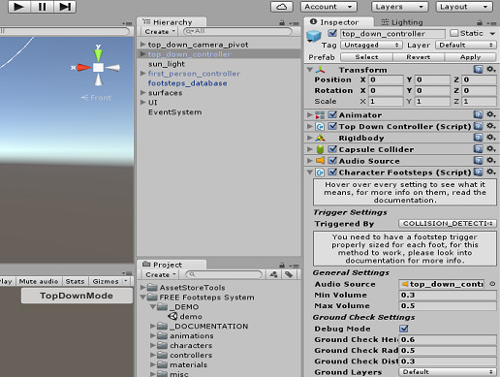Click the Audio Source object picker circle

point(492,284)
